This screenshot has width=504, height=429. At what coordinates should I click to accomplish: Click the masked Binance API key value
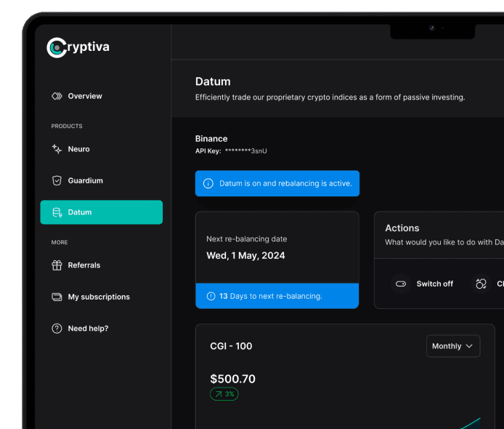click(x=245, y=151)
